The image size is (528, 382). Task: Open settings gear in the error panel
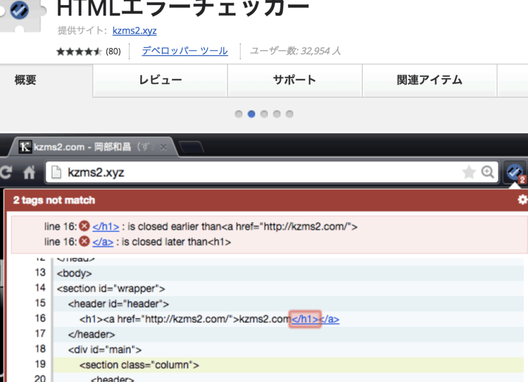(522, 200)
